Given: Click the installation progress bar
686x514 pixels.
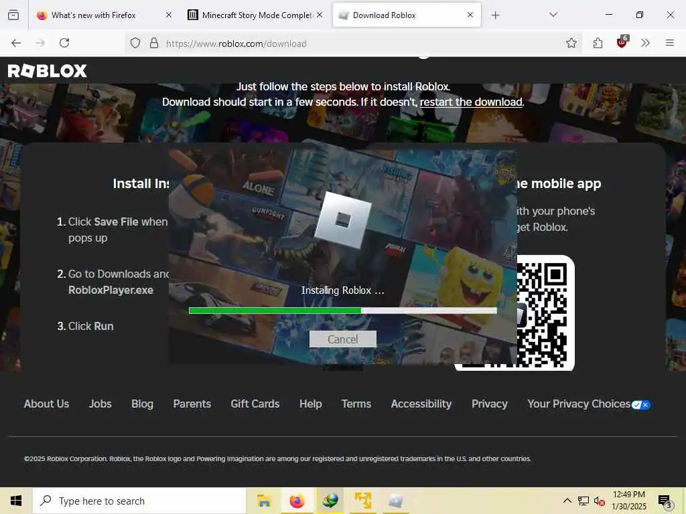Looking at the screenshot, I should click(342, 311).
